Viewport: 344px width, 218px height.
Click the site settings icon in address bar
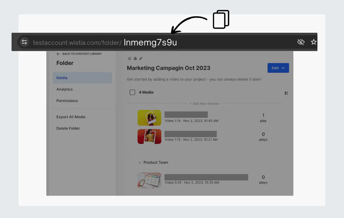tap(24, 42)
